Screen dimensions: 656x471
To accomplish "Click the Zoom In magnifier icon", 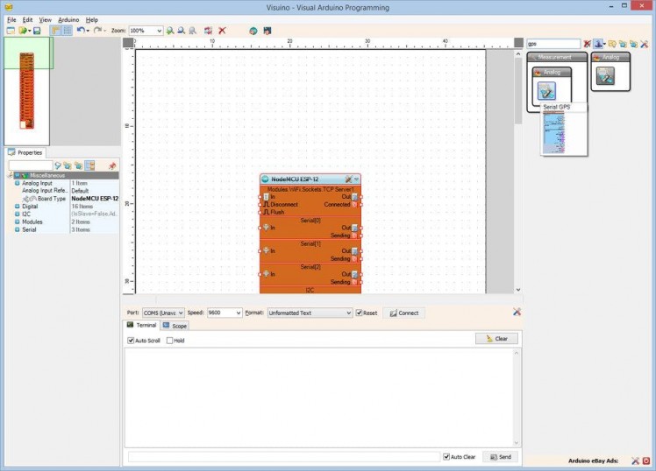I will (170, 31).
